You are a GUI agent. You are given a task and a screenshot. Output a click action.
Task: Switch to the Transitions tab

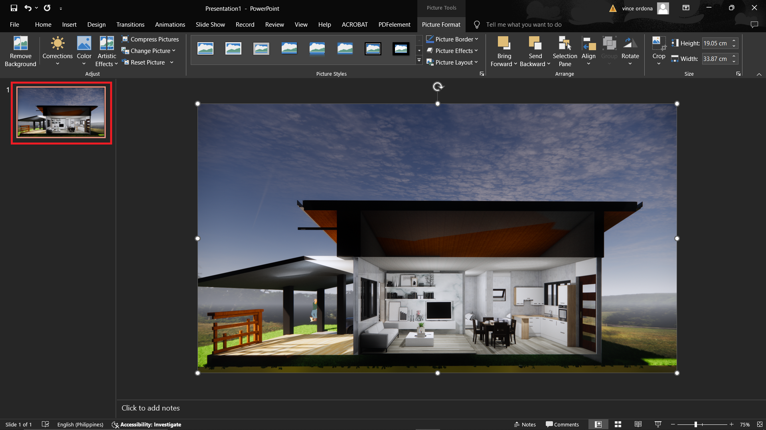pyautogui.click(x=130, y=24)
